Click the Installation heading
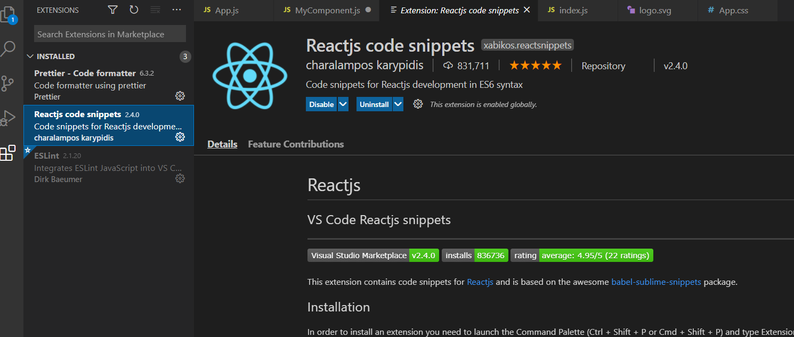The image size is (794, 337). click(x=338, y=307)
